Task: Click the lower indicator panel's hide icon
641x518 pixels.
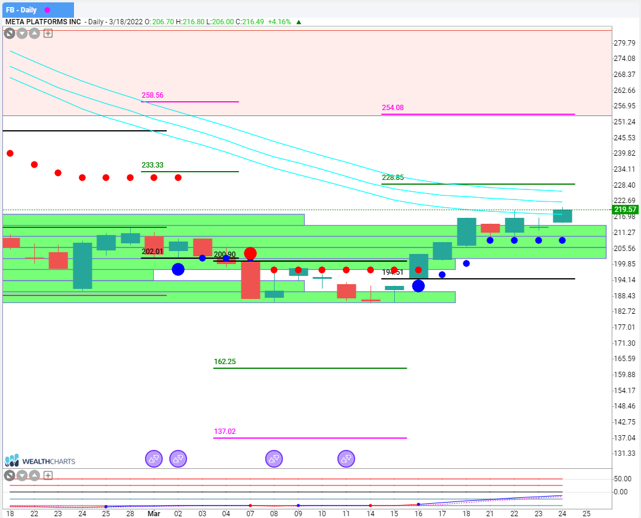Action: pos(9,475)
